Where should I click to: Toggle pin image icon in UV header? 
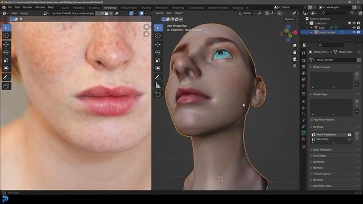tap(117, 14)
